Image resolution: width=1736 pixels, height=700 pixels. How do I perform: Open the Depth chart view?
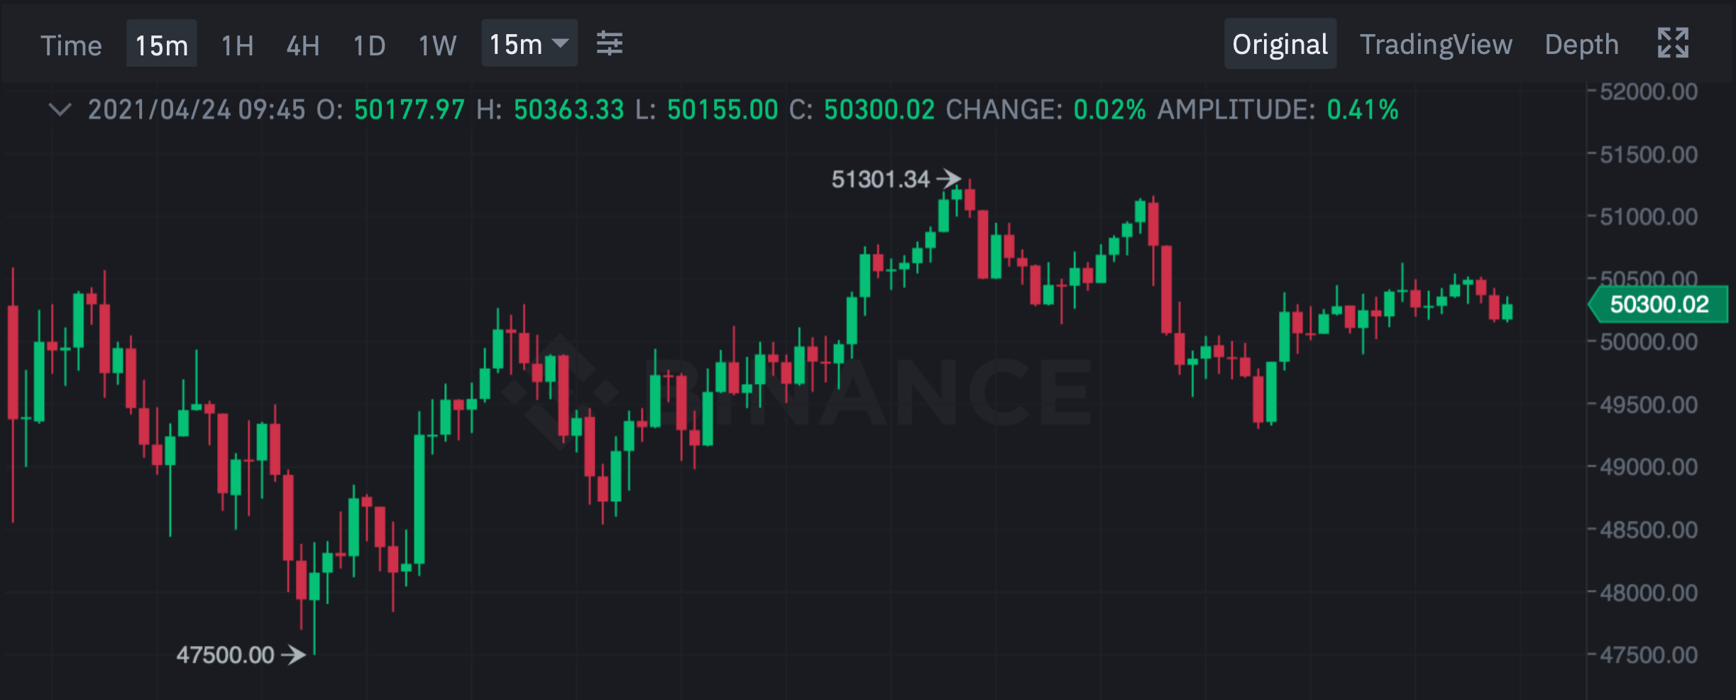pos(1582,44)
